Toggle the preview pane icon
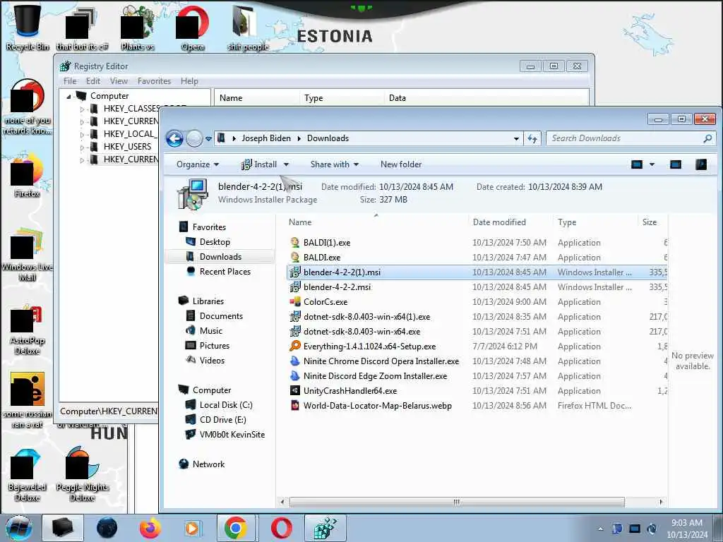Screen dimensions: 723x542 point(676,164)
